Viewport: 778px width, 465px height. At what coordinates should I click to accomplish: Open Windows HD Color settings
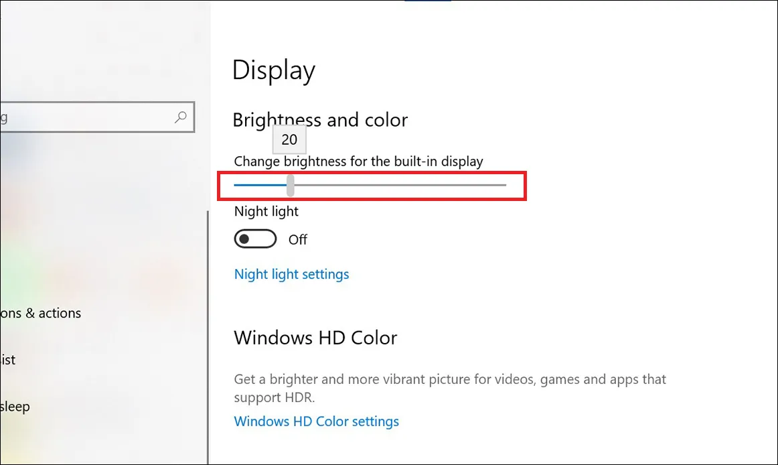point(316,421)
